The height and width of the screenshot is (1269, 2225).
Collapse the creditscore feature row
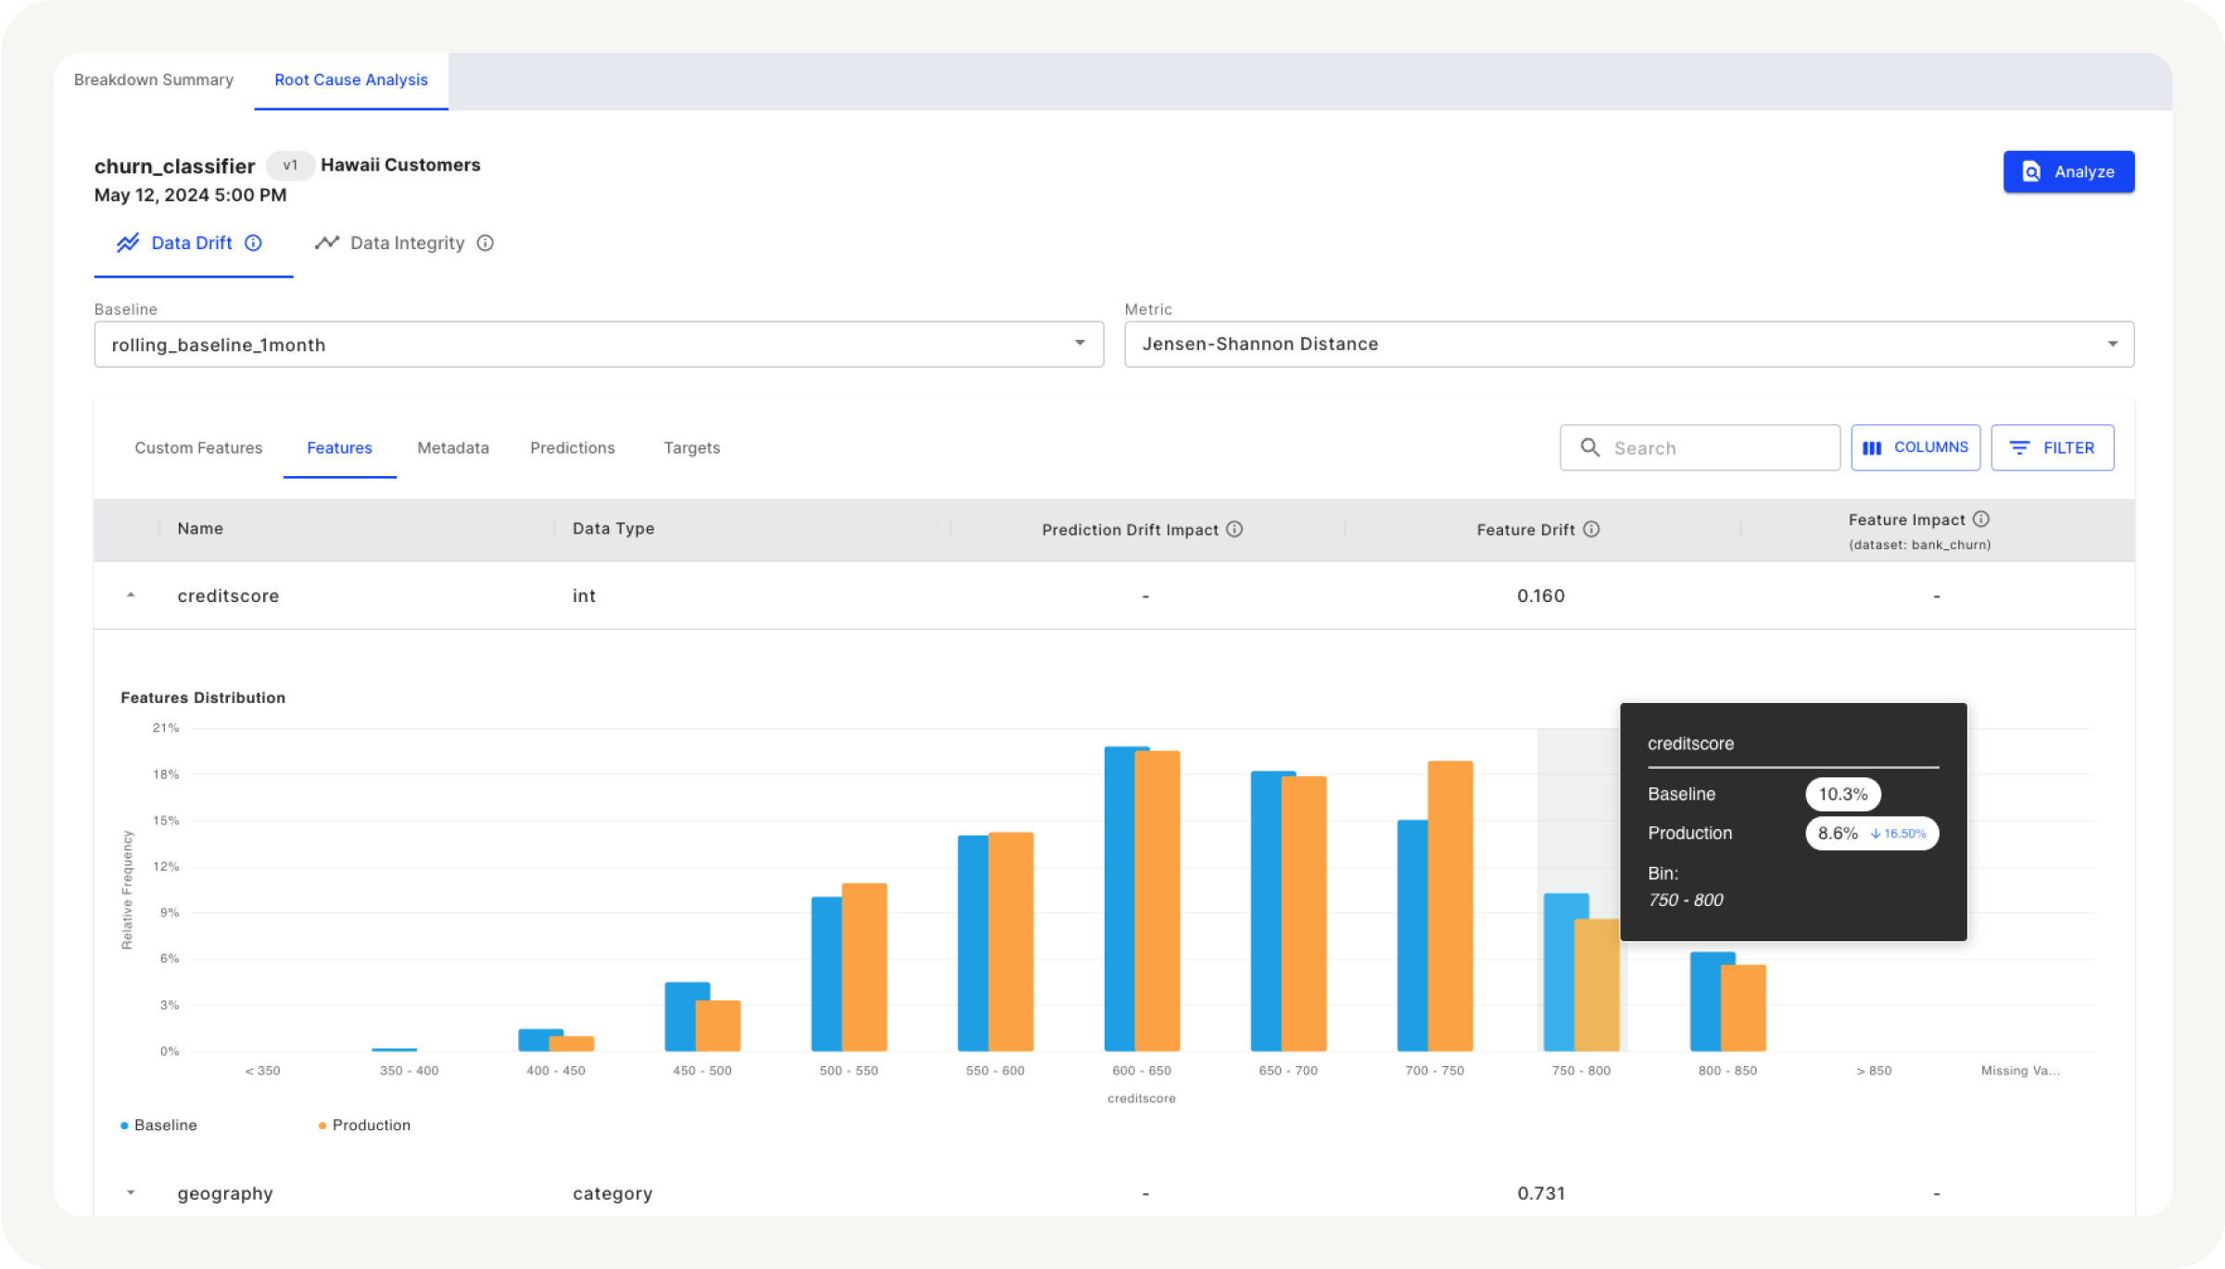[130, 596]
